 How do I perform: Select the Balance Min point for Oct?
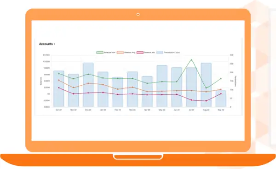pyautogui.click(x=59, y=87)
